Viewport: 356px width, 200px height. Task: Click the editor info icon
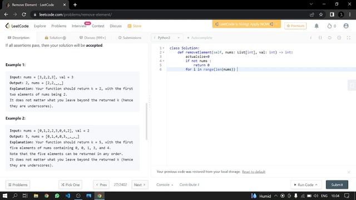click(311, 38)
